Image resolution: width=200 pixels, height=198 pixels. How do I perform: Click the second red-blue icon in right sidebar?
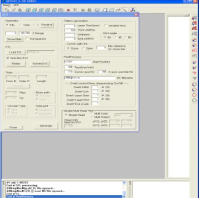pos(194,23)
